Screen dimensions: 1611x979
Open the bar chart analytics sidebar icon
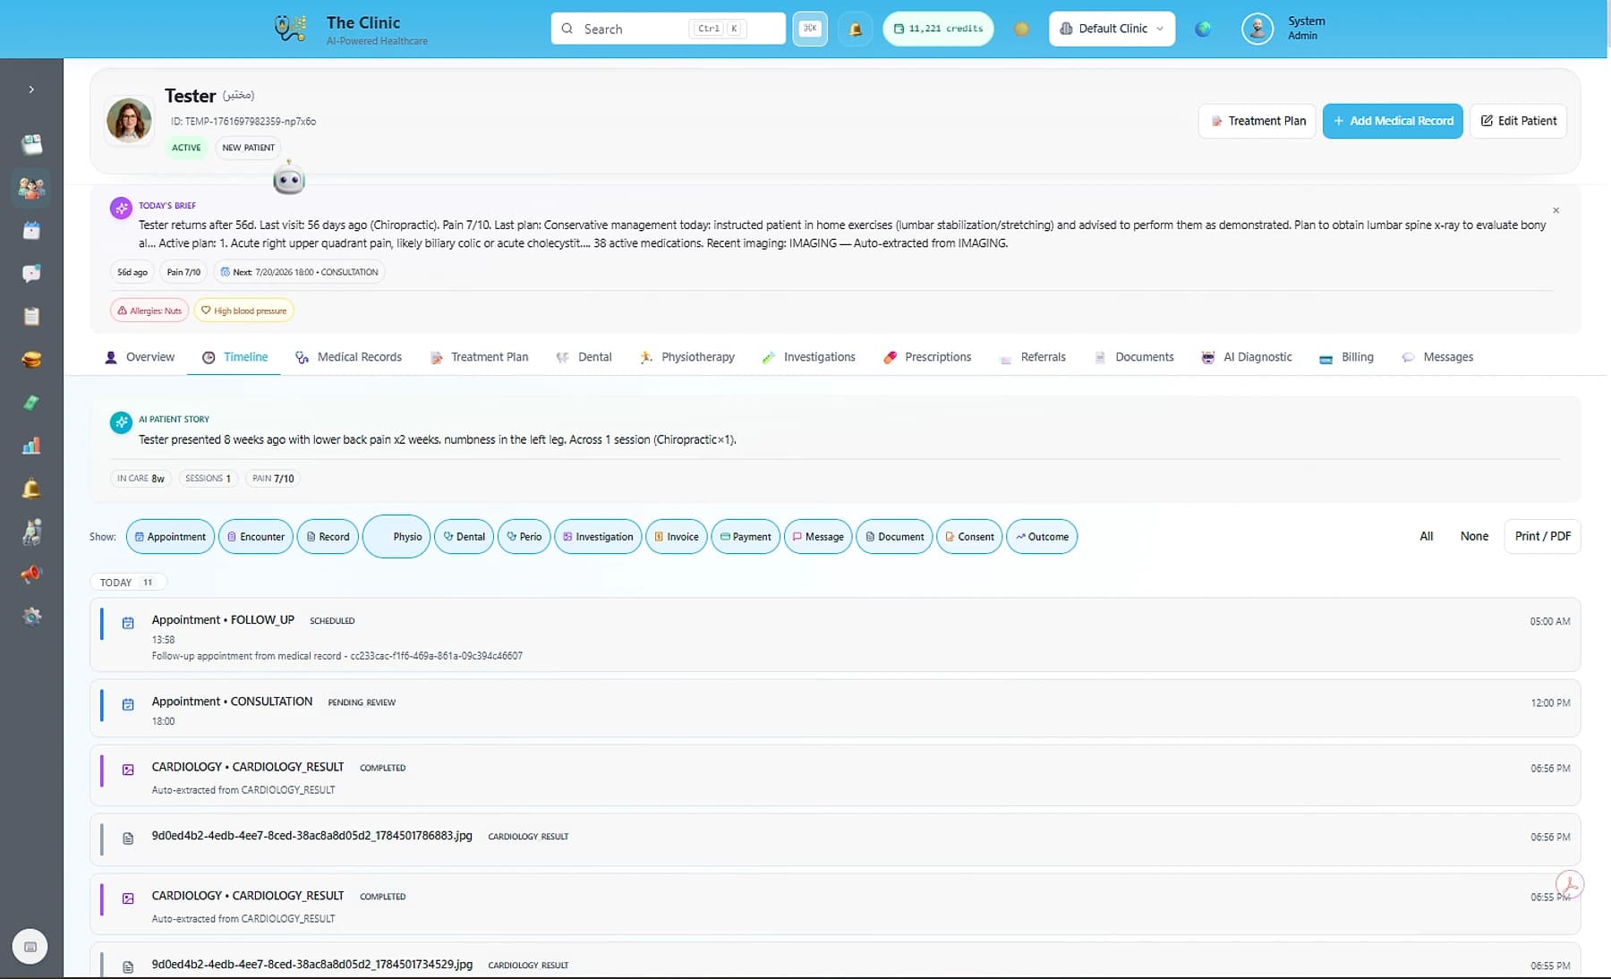coord(31,446)
